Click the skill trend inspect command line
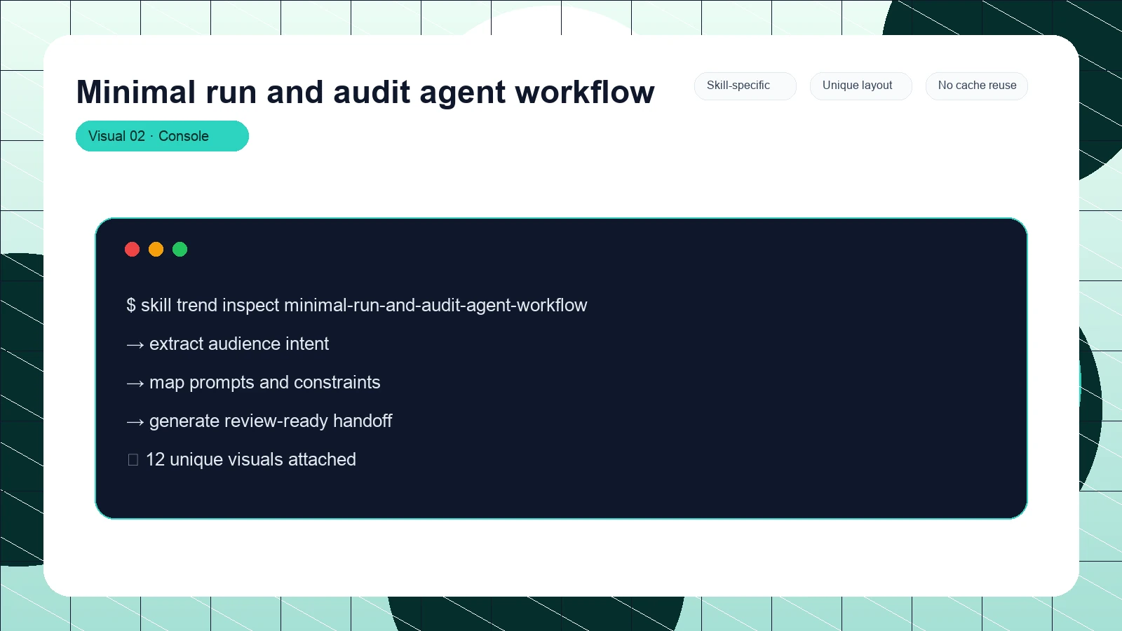 pos(356,305)
